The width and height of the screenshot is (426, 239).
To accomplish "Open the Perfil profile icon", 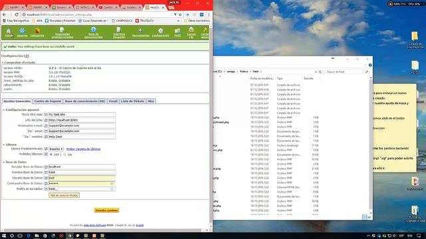I will point(178,33).
